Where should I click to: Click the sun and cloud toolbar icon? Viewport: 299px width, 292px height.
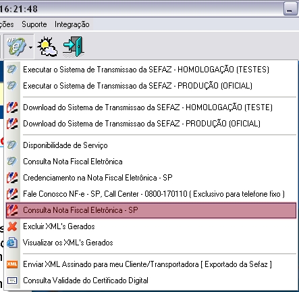(x=47, y=47)
